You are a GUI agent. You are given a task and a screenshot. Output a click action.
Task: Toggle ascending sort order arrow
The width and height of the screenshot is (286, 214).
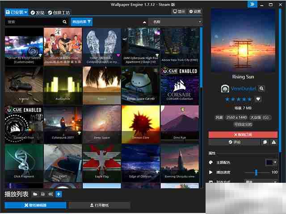[x=144, y=22]
